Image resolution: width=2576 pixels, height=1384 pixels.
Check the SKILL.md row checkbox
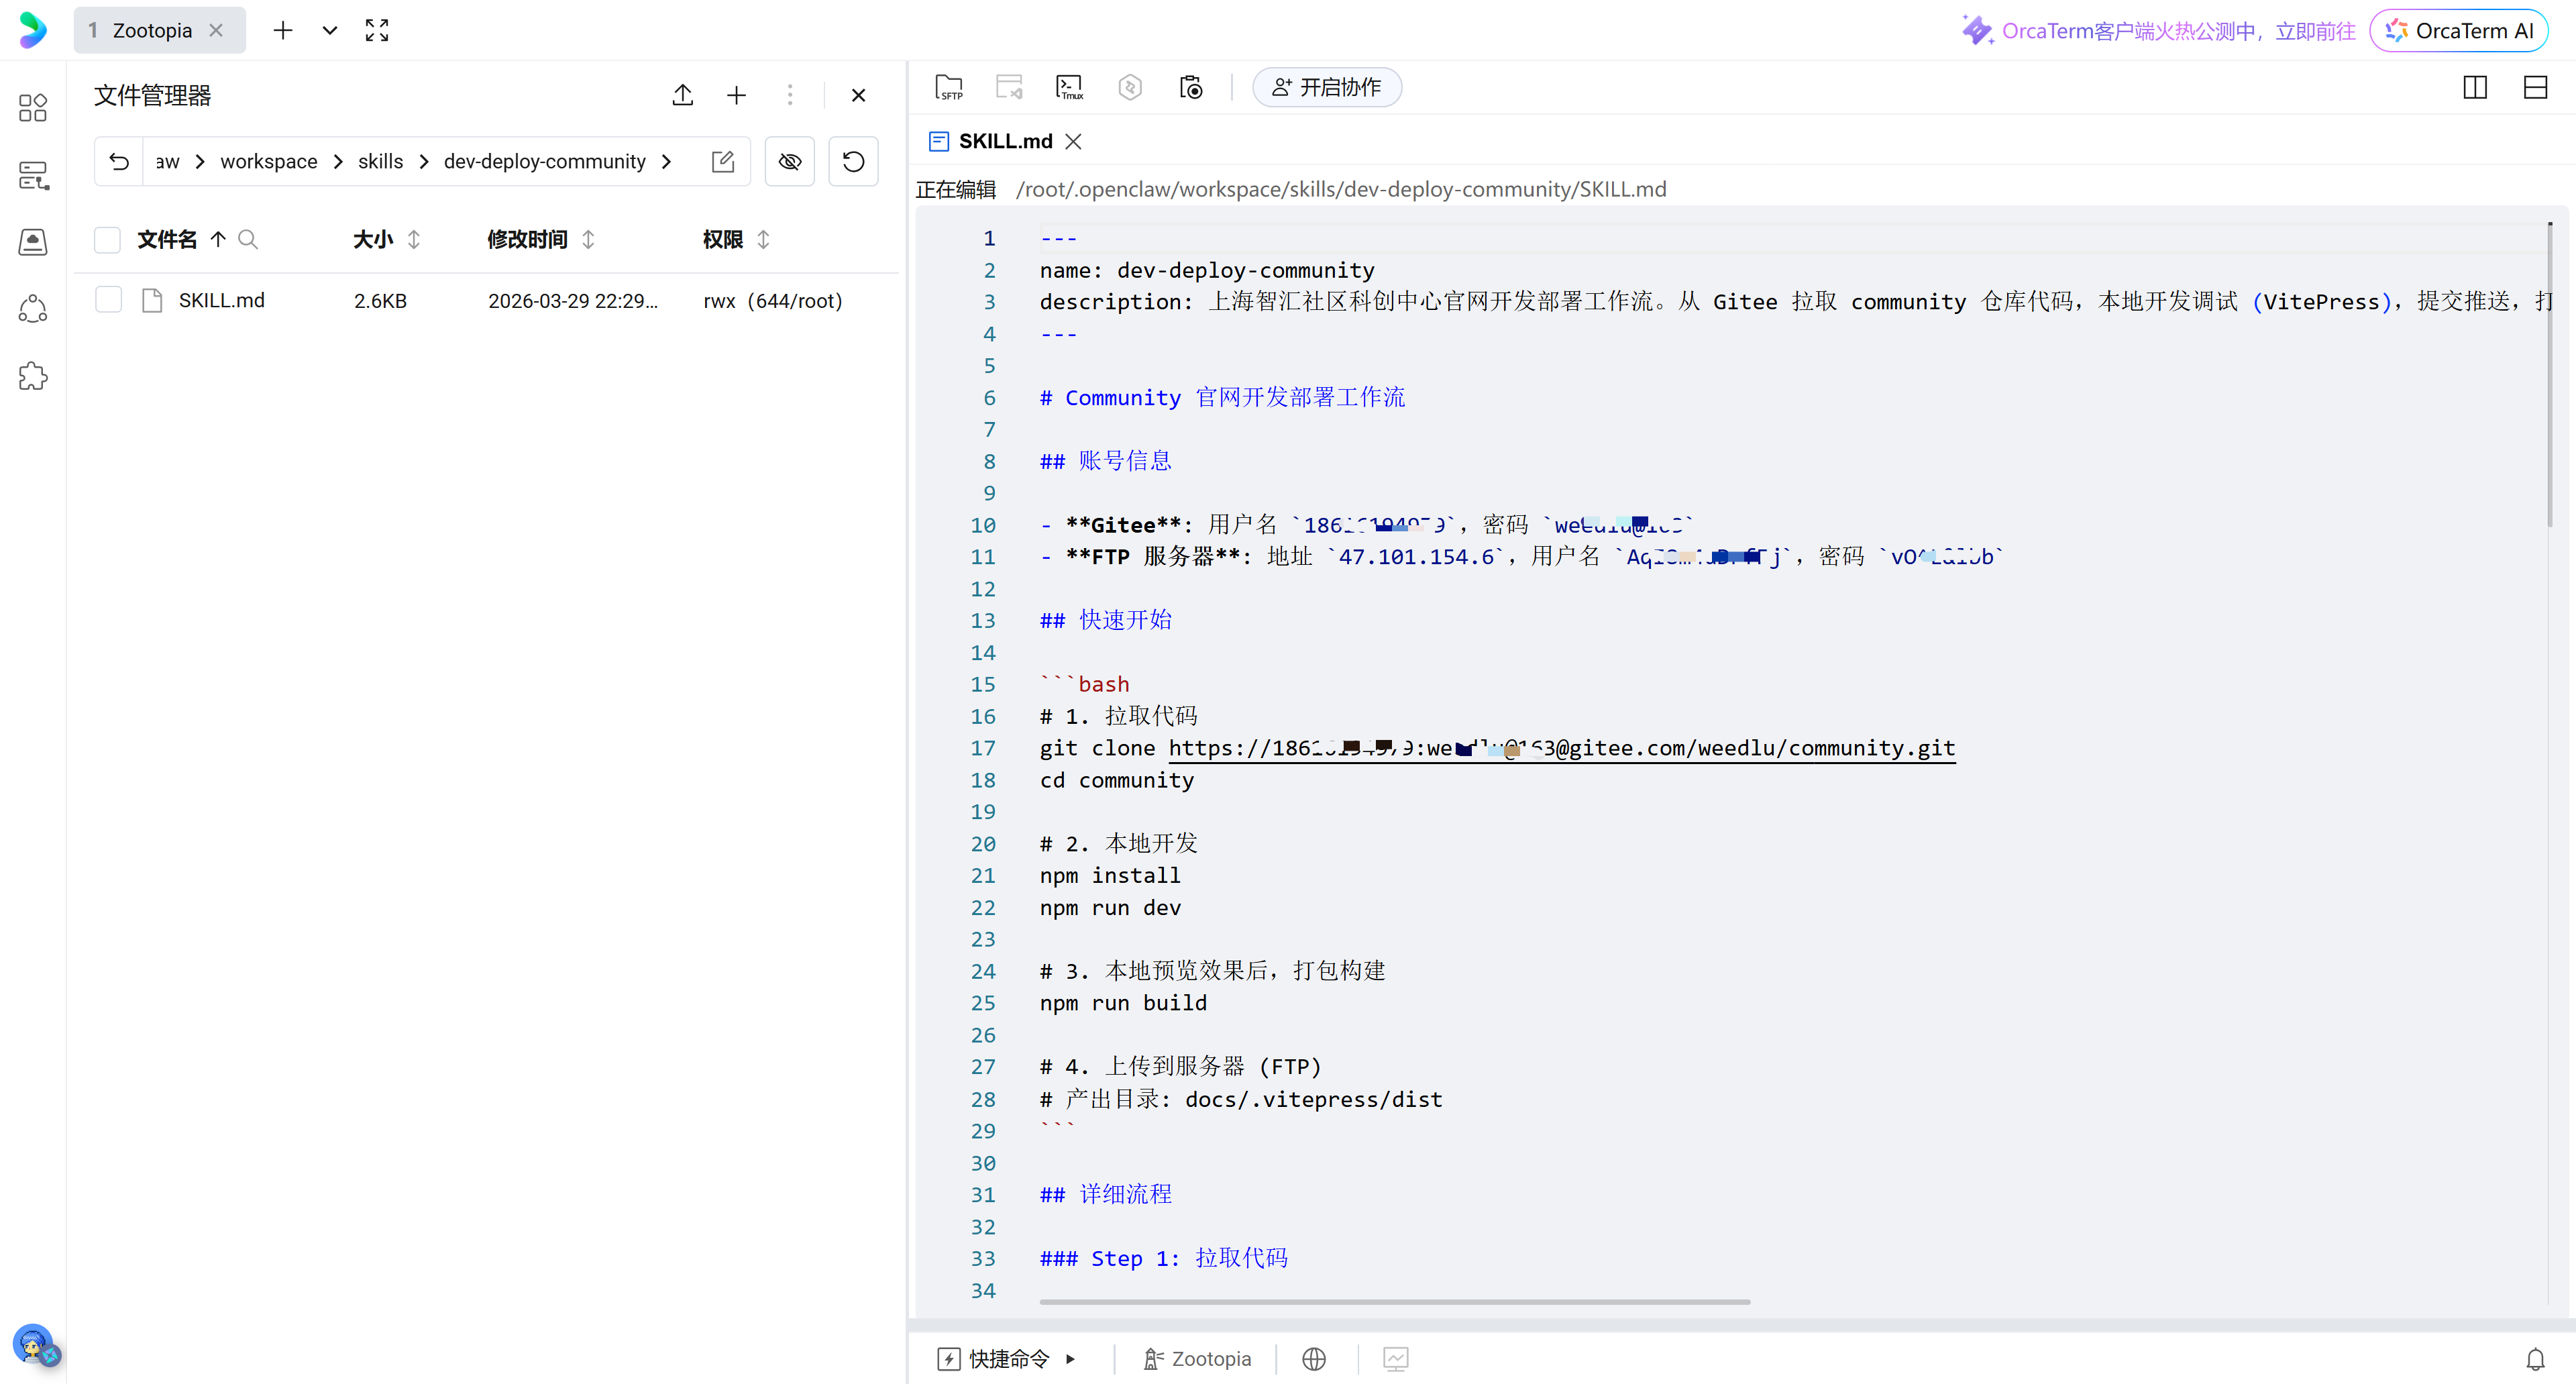pyautogui.click(x=108, y=300)
